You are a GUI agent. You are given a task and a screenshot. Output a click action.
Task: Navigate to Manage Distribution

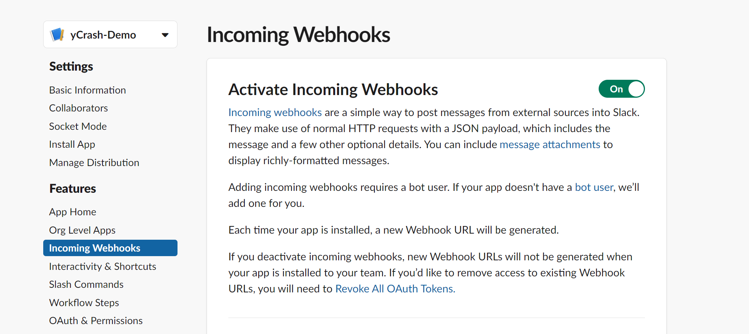point(94,163)
